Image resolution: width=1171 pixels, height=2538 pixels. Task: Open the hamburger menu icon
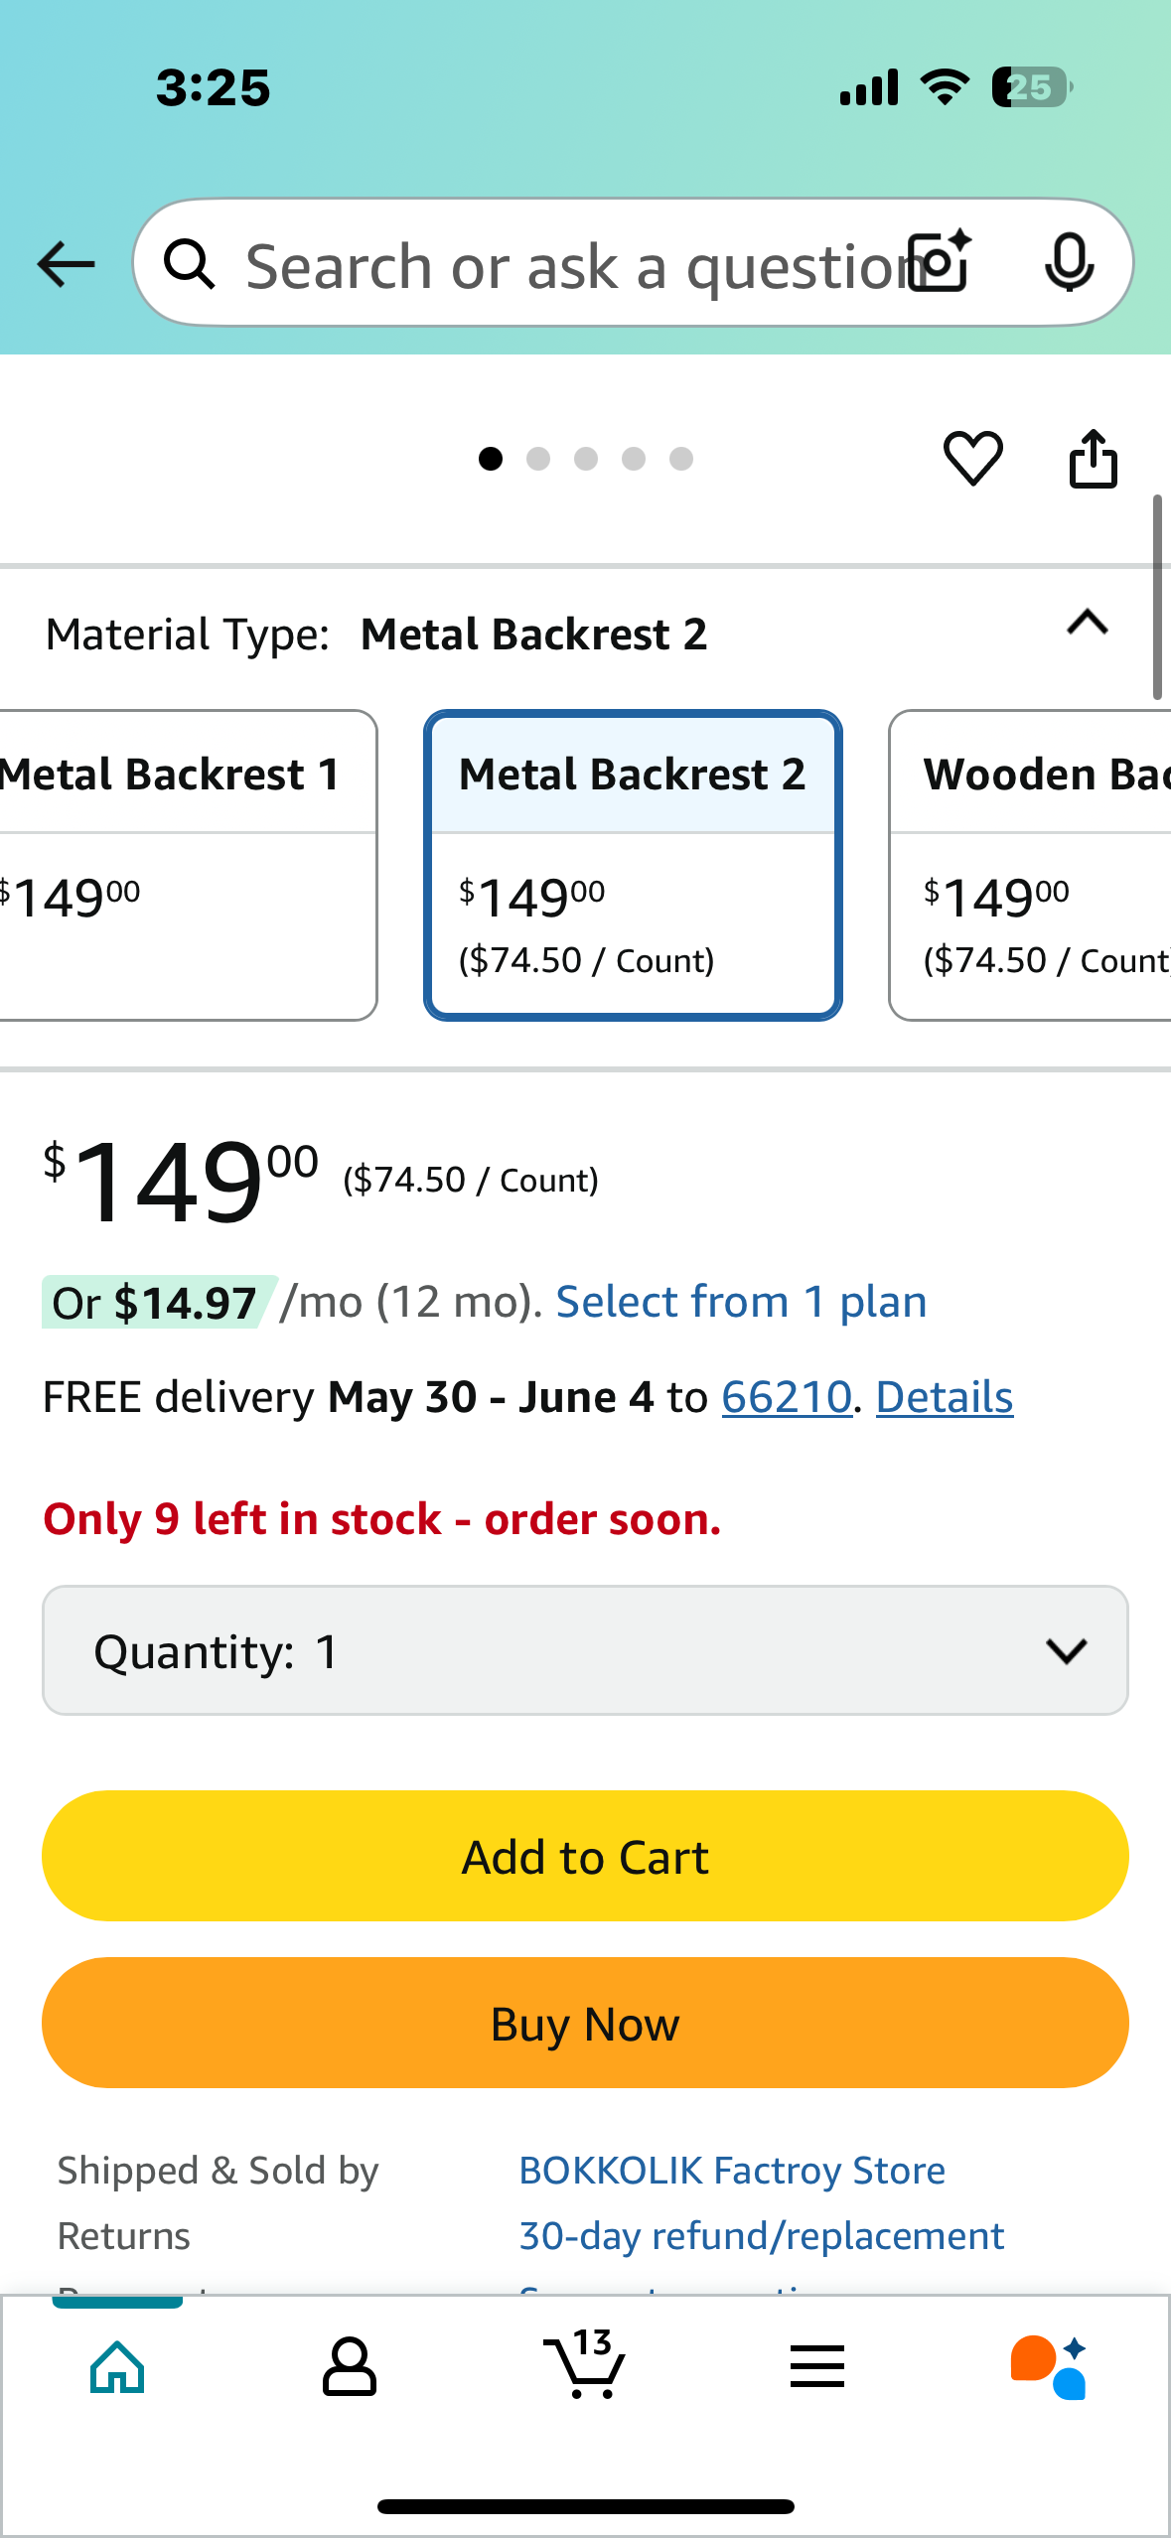817,2366
